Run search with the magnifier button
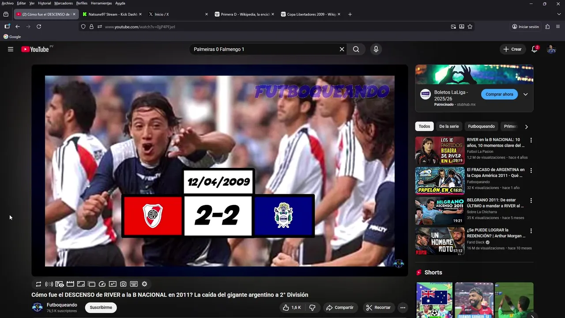This screenshot has width=565, height=318. click(356, 49)
